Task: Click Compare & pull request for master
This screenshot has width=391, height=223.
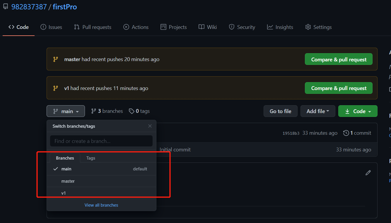Action: point(339,59)
